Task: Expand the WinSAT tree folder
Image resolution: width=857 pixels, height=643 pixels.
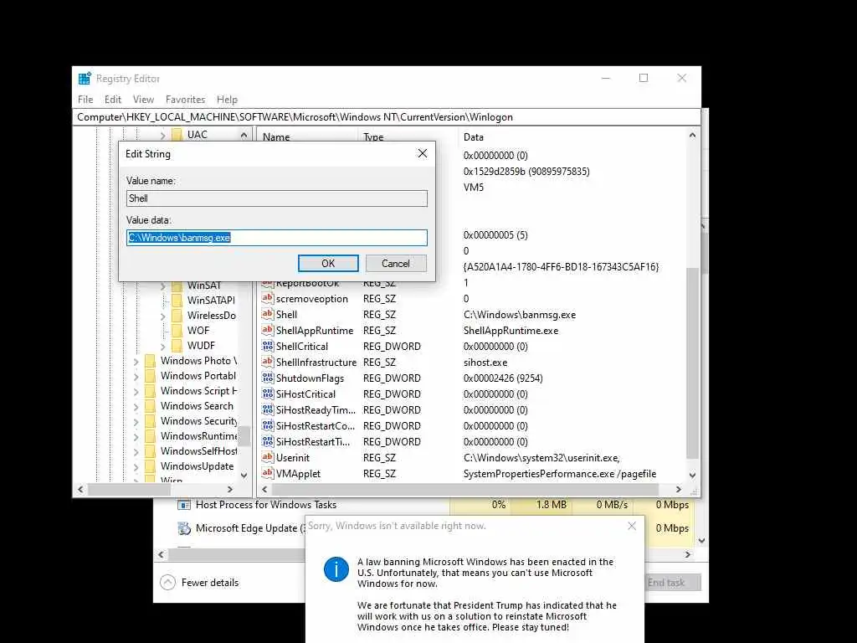Action: 163,286
